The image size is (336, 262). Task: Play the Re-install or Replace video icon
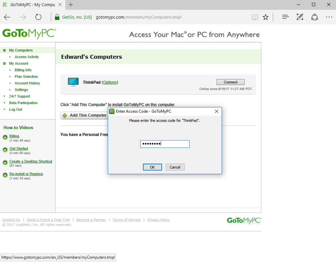coord(5,175)
